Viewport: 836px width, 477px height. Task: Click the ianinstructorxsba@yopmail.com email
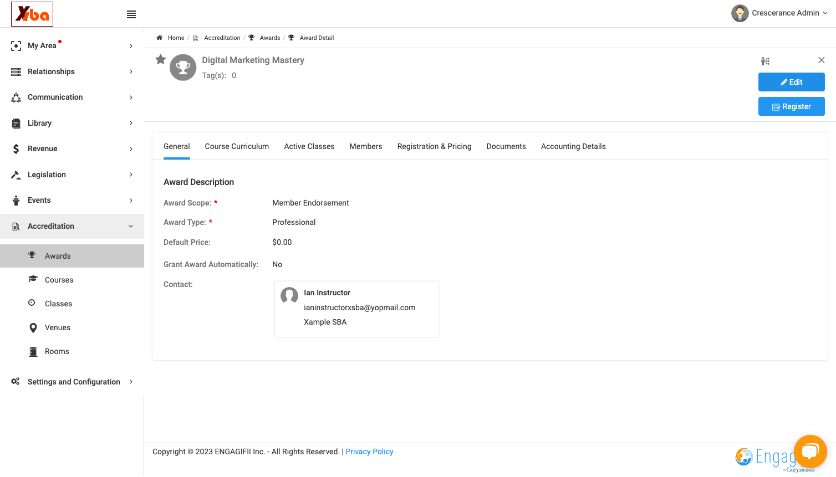[x=359, y=307]
